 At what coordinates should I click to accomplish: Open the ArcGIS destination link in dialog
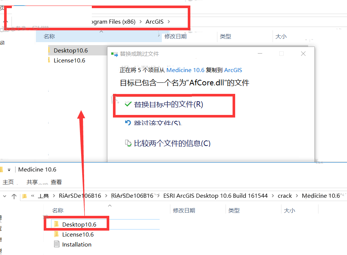tap(233, 70)
